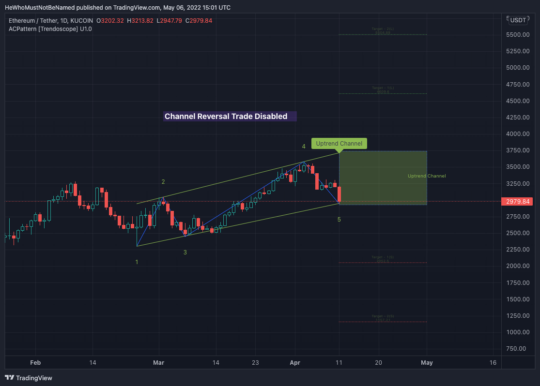Click the Target - 1(L) 4609.6 label
The height and width of the screenshot is (386, 540).
pyautogui.click(x=383, y=90)
